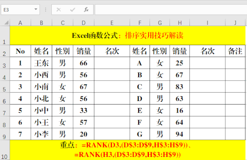Click the cell with name '小南'
The height and width of the screenshot is (160, 247).
[41, 87]
